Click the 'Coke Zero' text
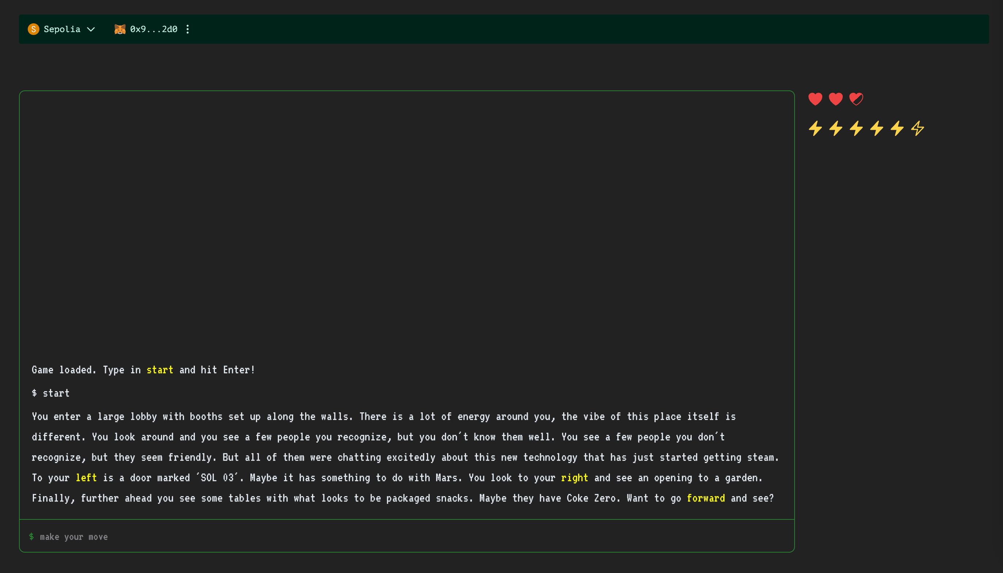Screen dimensions: 1003x573 pos(591,498)
